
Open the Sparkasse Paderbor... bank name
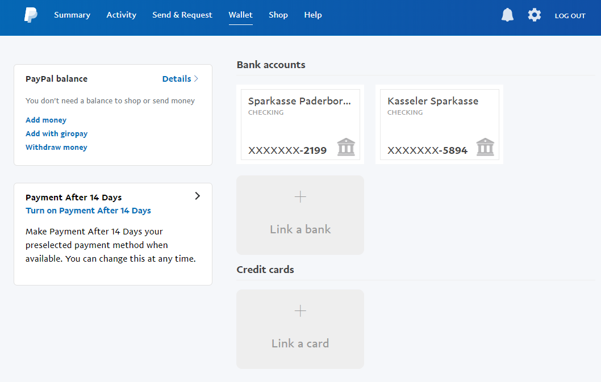pos(299,101)
